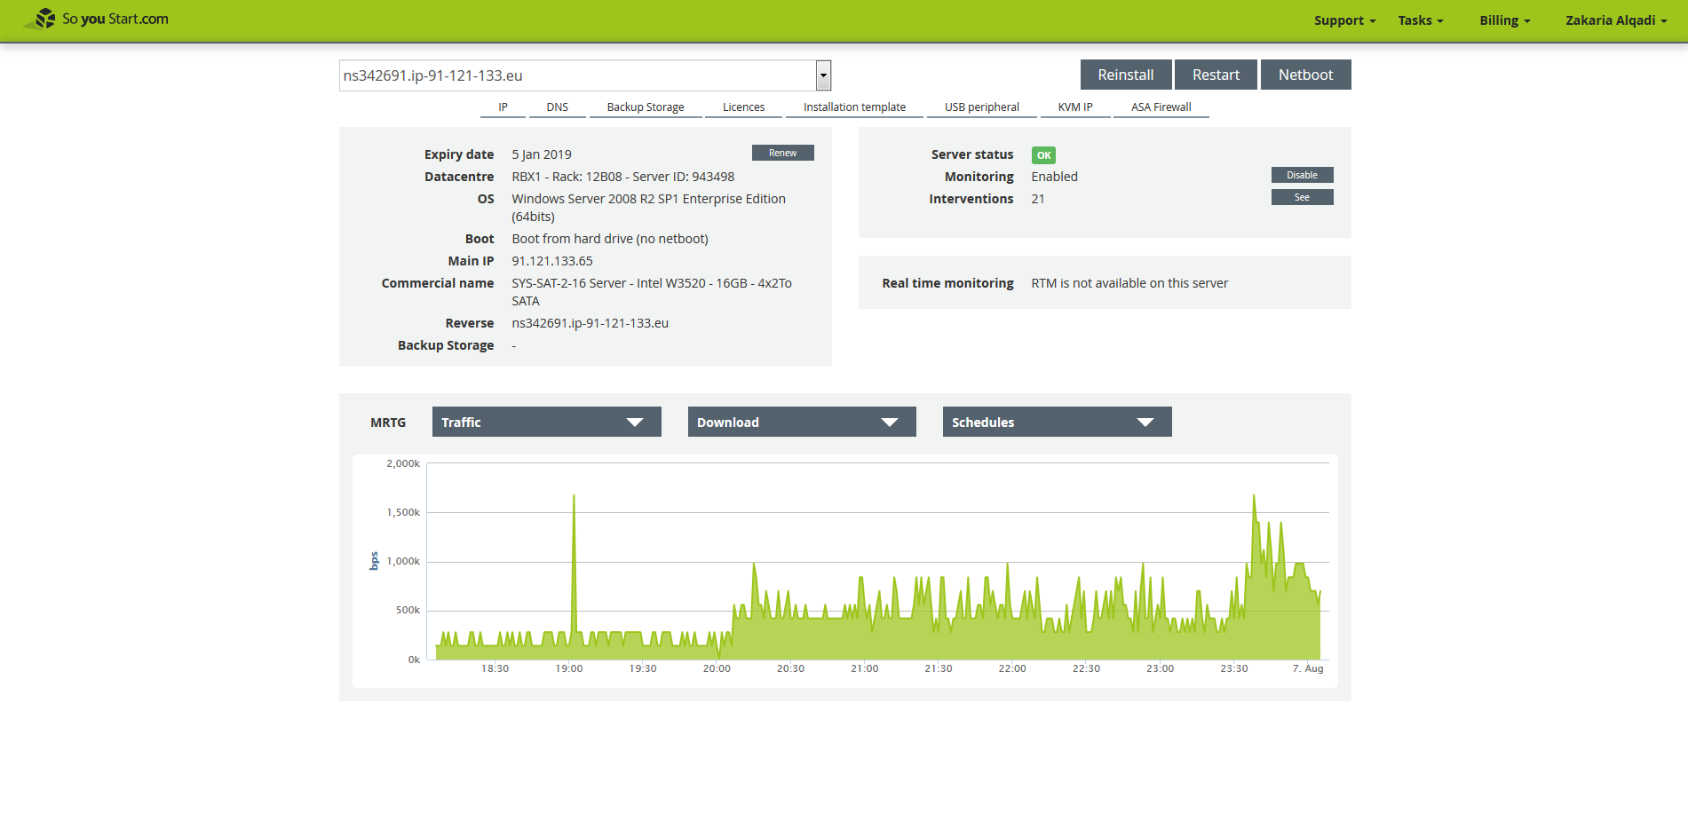Open Zakaria Alqadi account menu

tap(1615, 20)
